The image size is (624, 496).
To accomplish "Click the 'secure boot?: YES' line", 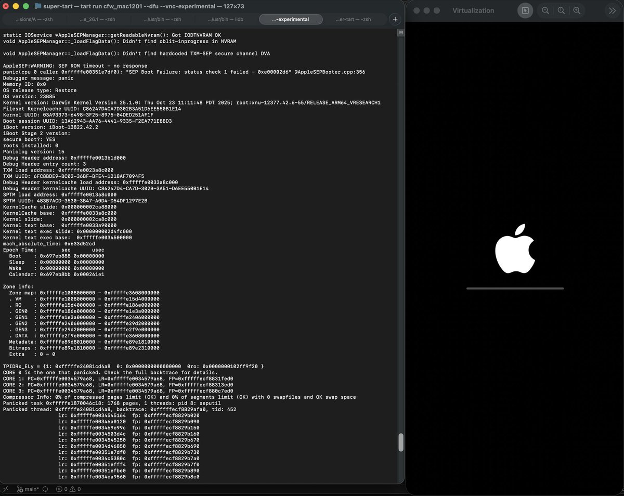I will pos(29,139).
